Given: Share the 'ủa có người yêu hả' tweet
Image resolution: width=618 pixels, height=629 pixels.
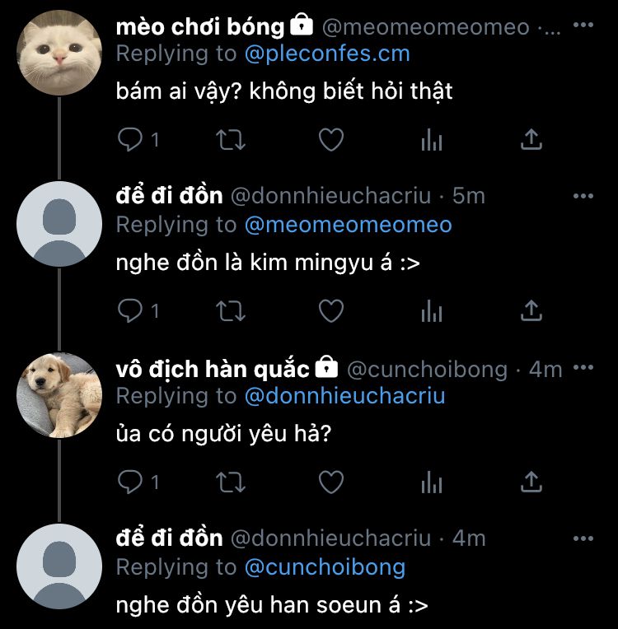Looking at the screenshot, I should pyautogui.click(x=531, y=482).
